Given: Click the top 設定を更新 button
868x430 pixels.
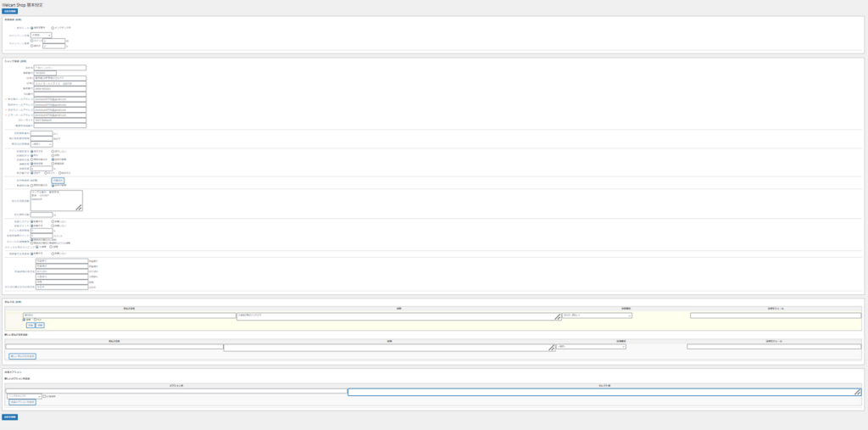Looking at the screenshot, I should click(x=9, y=12).
